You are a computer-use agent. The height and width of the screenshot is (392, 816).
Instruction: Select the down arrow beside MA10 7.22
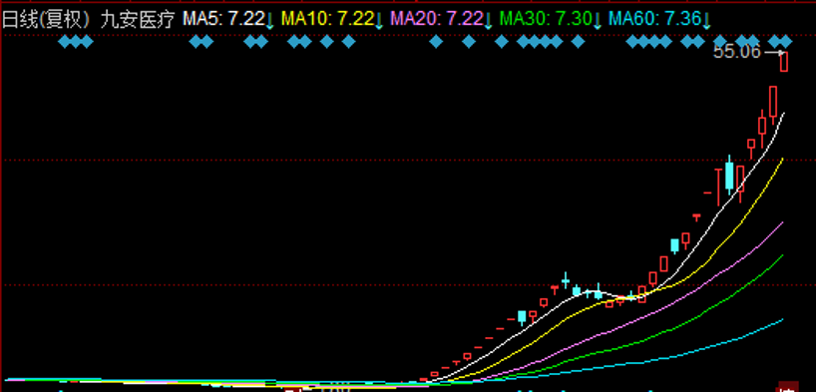pyautogui.click(x=379, y=21)
